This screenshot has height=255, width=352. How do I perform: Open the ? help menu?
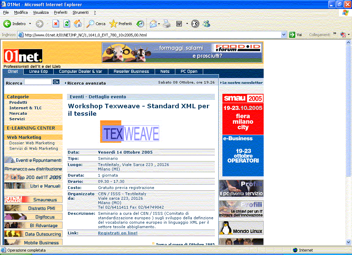tap(95, 13)
